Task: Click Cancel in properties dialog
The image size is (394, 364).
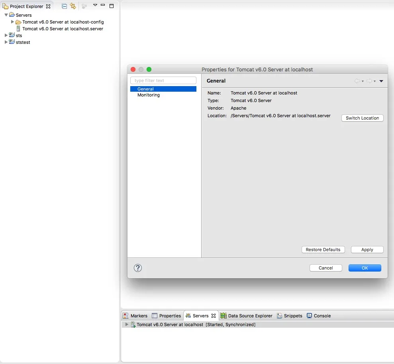Action: click(325, 268)
